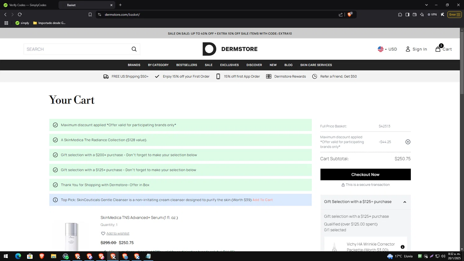Click the share page icon
The width and height of the screenshot is (464, 261).
point(341,15)
